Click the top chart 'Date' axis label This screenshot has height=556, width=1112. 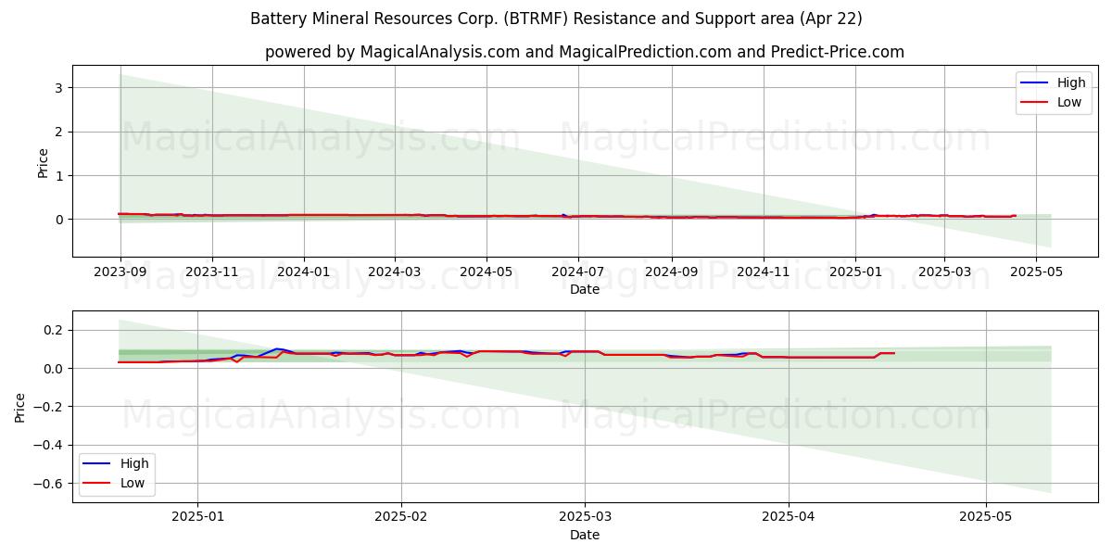[x=585, y=289]
